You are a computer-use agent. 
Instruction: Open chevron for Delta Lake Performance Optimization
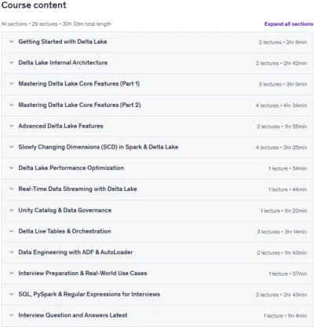(12, 168)
